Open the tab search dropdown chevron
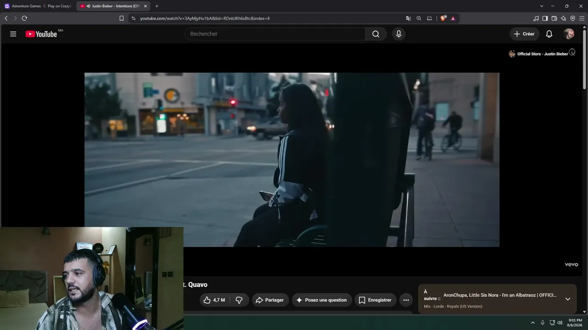This screenshot has height=330, width=588. (542, 6)
